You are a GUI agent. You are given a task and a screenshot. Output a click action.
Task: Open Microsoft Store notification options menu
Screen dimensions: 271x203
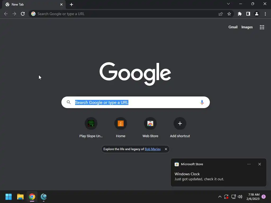249,164
